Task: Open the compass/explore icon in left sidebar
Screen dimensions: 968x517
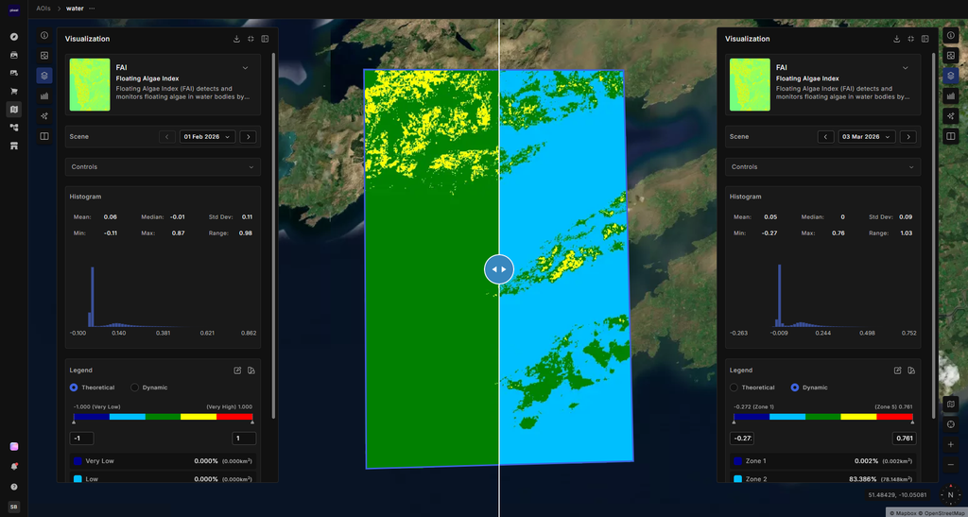Action: (x=13, y=37)
